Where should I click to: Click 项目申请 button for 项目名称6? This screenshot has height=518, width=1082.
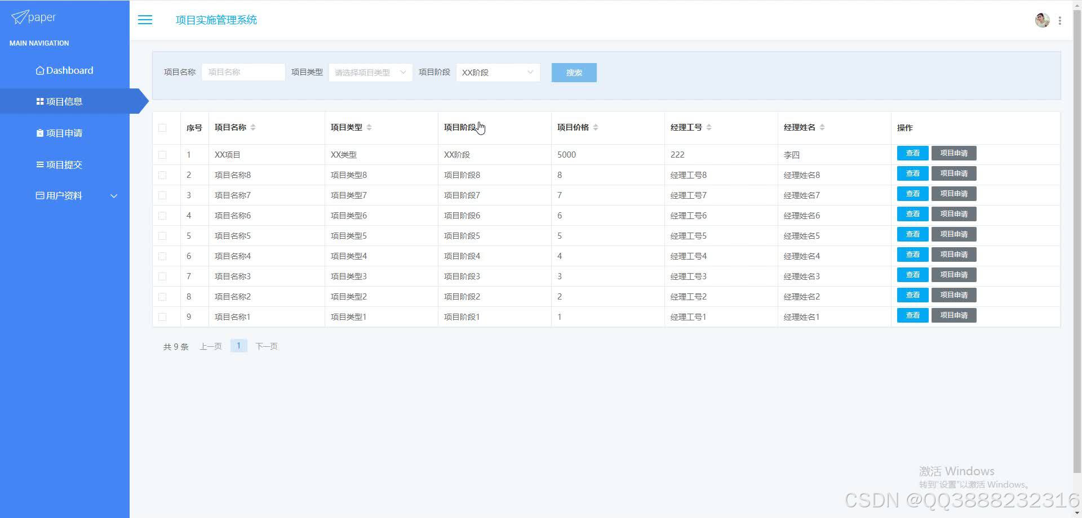(954, 214)
